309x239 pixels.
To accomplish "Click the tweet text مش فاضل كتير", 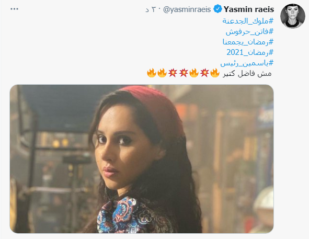I will 247,73.
